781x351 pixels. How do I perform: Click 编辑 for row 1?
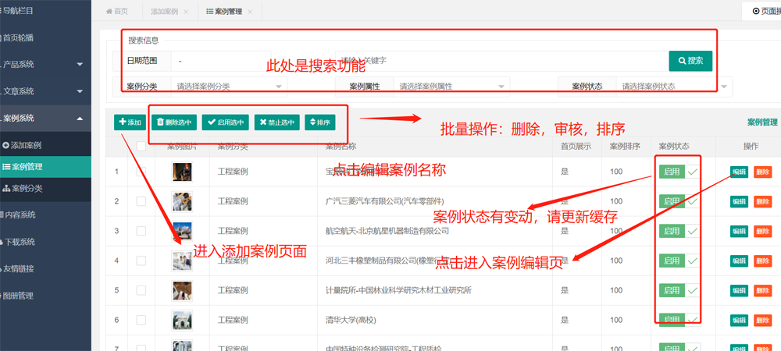click(739, 172)
